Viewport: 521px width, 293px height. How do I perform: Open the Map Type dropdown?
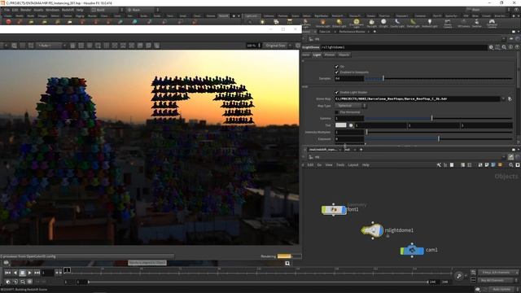[x=351, y=106]
